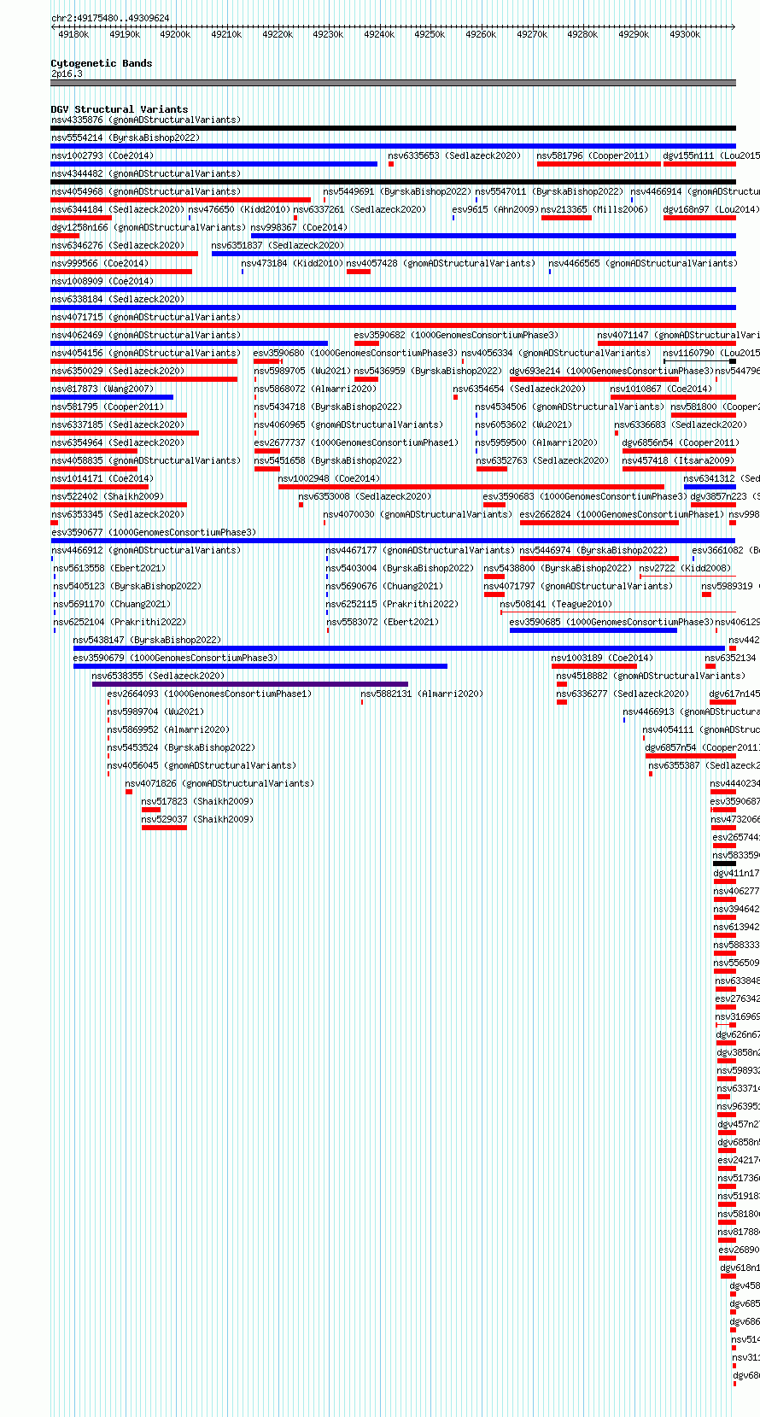Click the 49180k ruler tick label

[x=73, y=34]
